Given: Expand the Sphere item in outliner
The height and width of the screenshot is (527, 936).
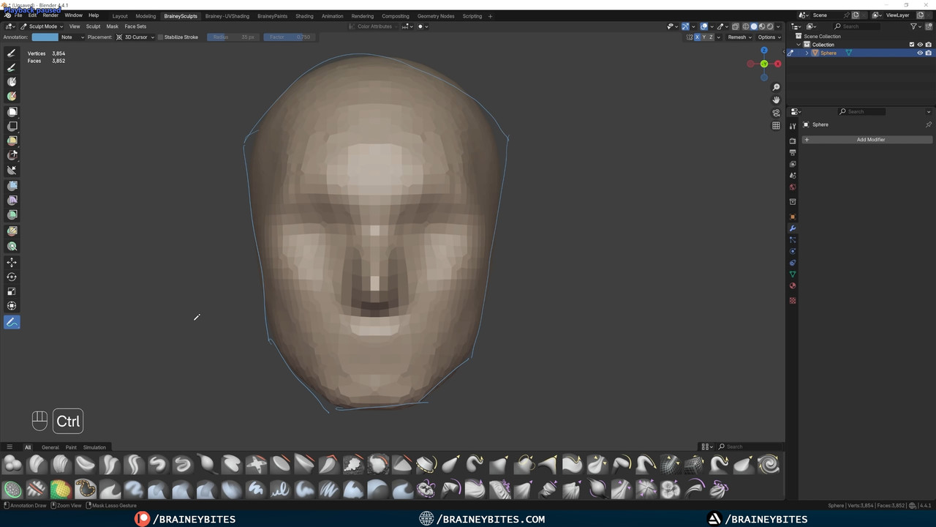Looking at the screenshot, I should pyautogui.click(x=807, y=53).
